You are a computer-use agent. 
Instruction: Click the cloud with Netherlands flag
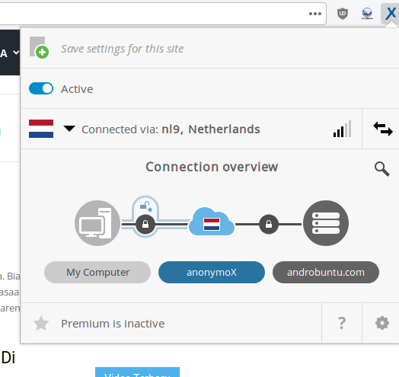pos(212,222)
